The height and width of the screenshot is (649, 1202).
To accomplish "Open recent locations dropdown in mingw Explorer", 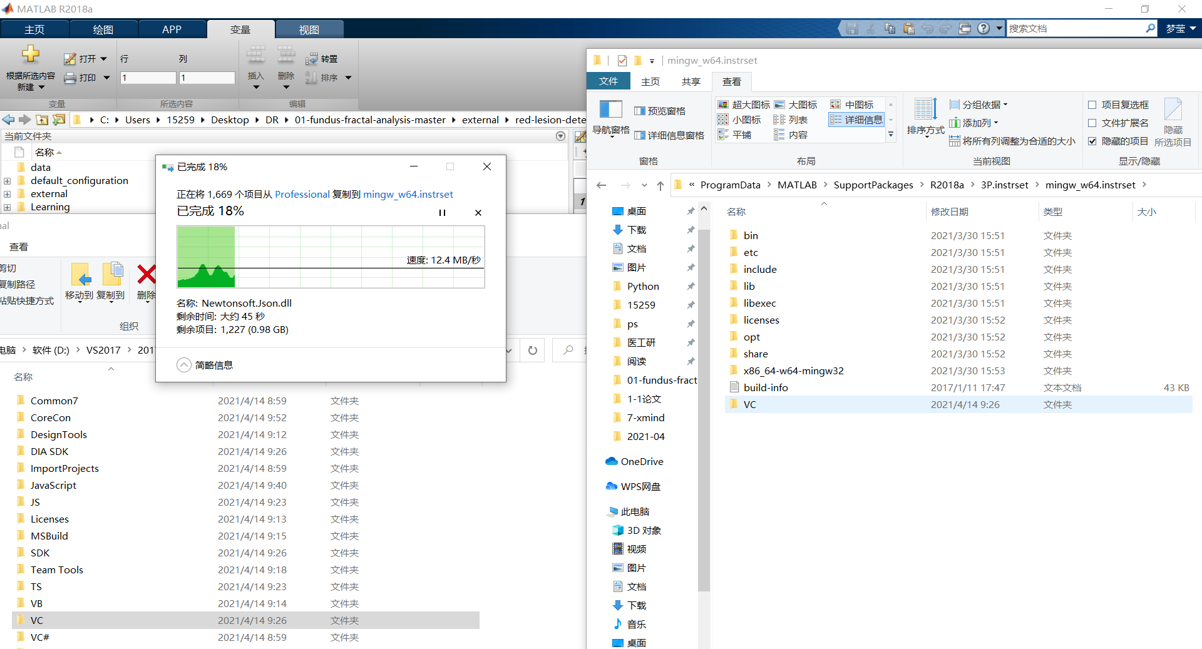I will click(644, 185).
